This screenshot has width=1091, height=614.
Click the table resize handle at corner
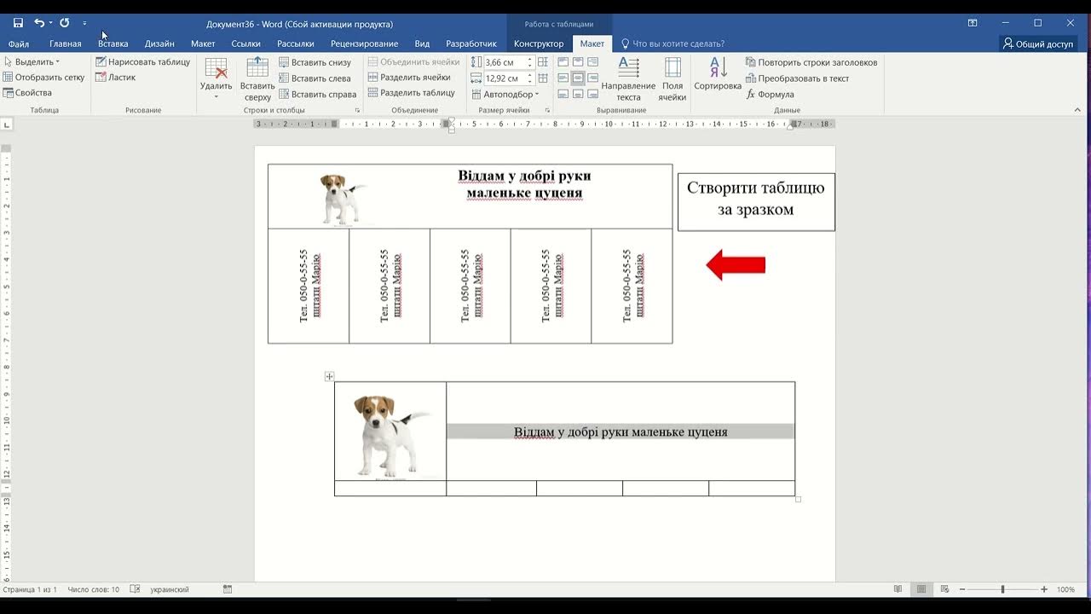coord(799,499)
